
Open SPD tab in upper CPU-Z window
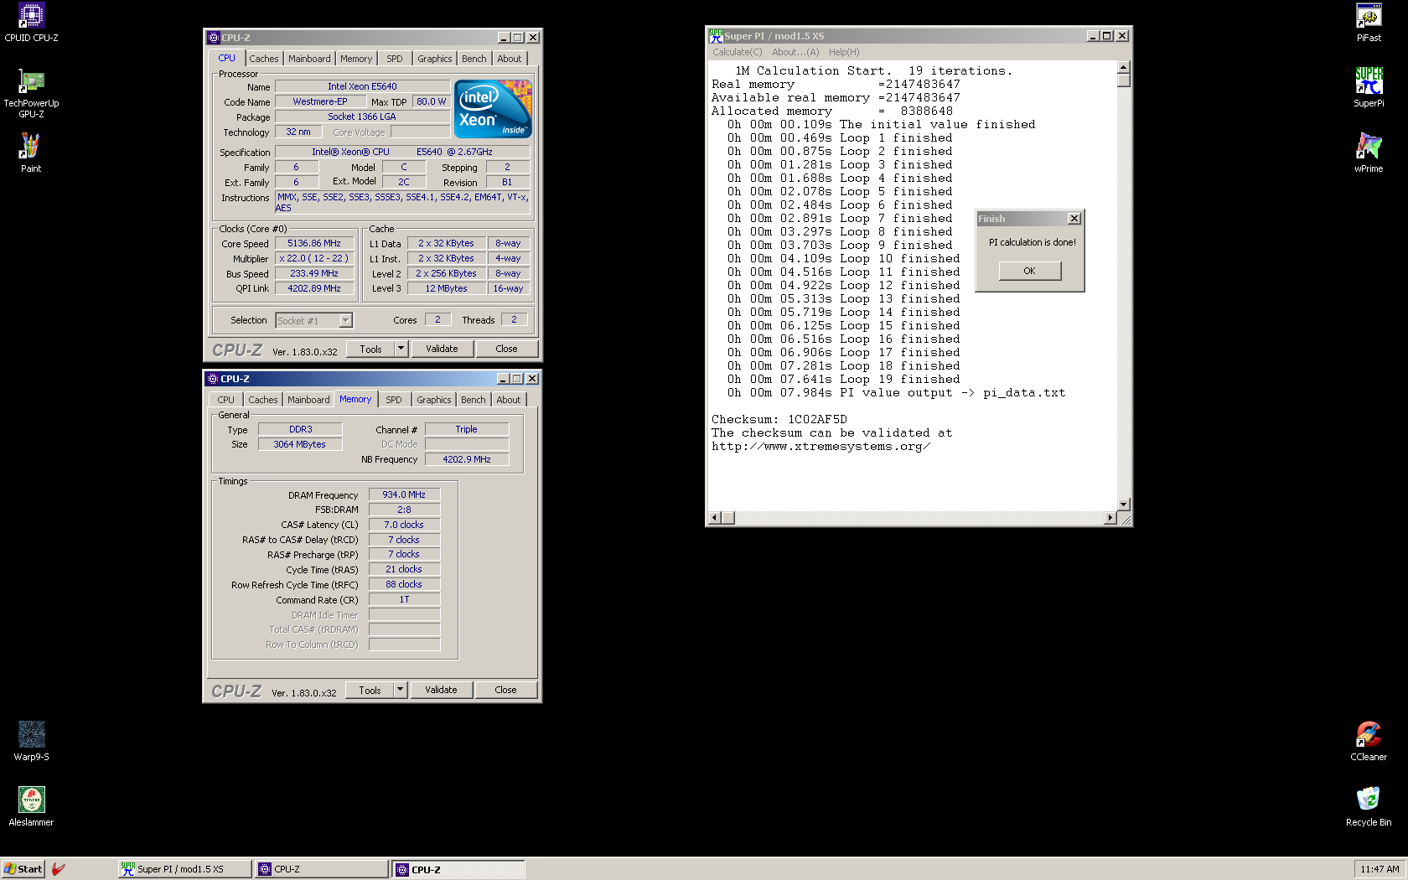[395, 59]
